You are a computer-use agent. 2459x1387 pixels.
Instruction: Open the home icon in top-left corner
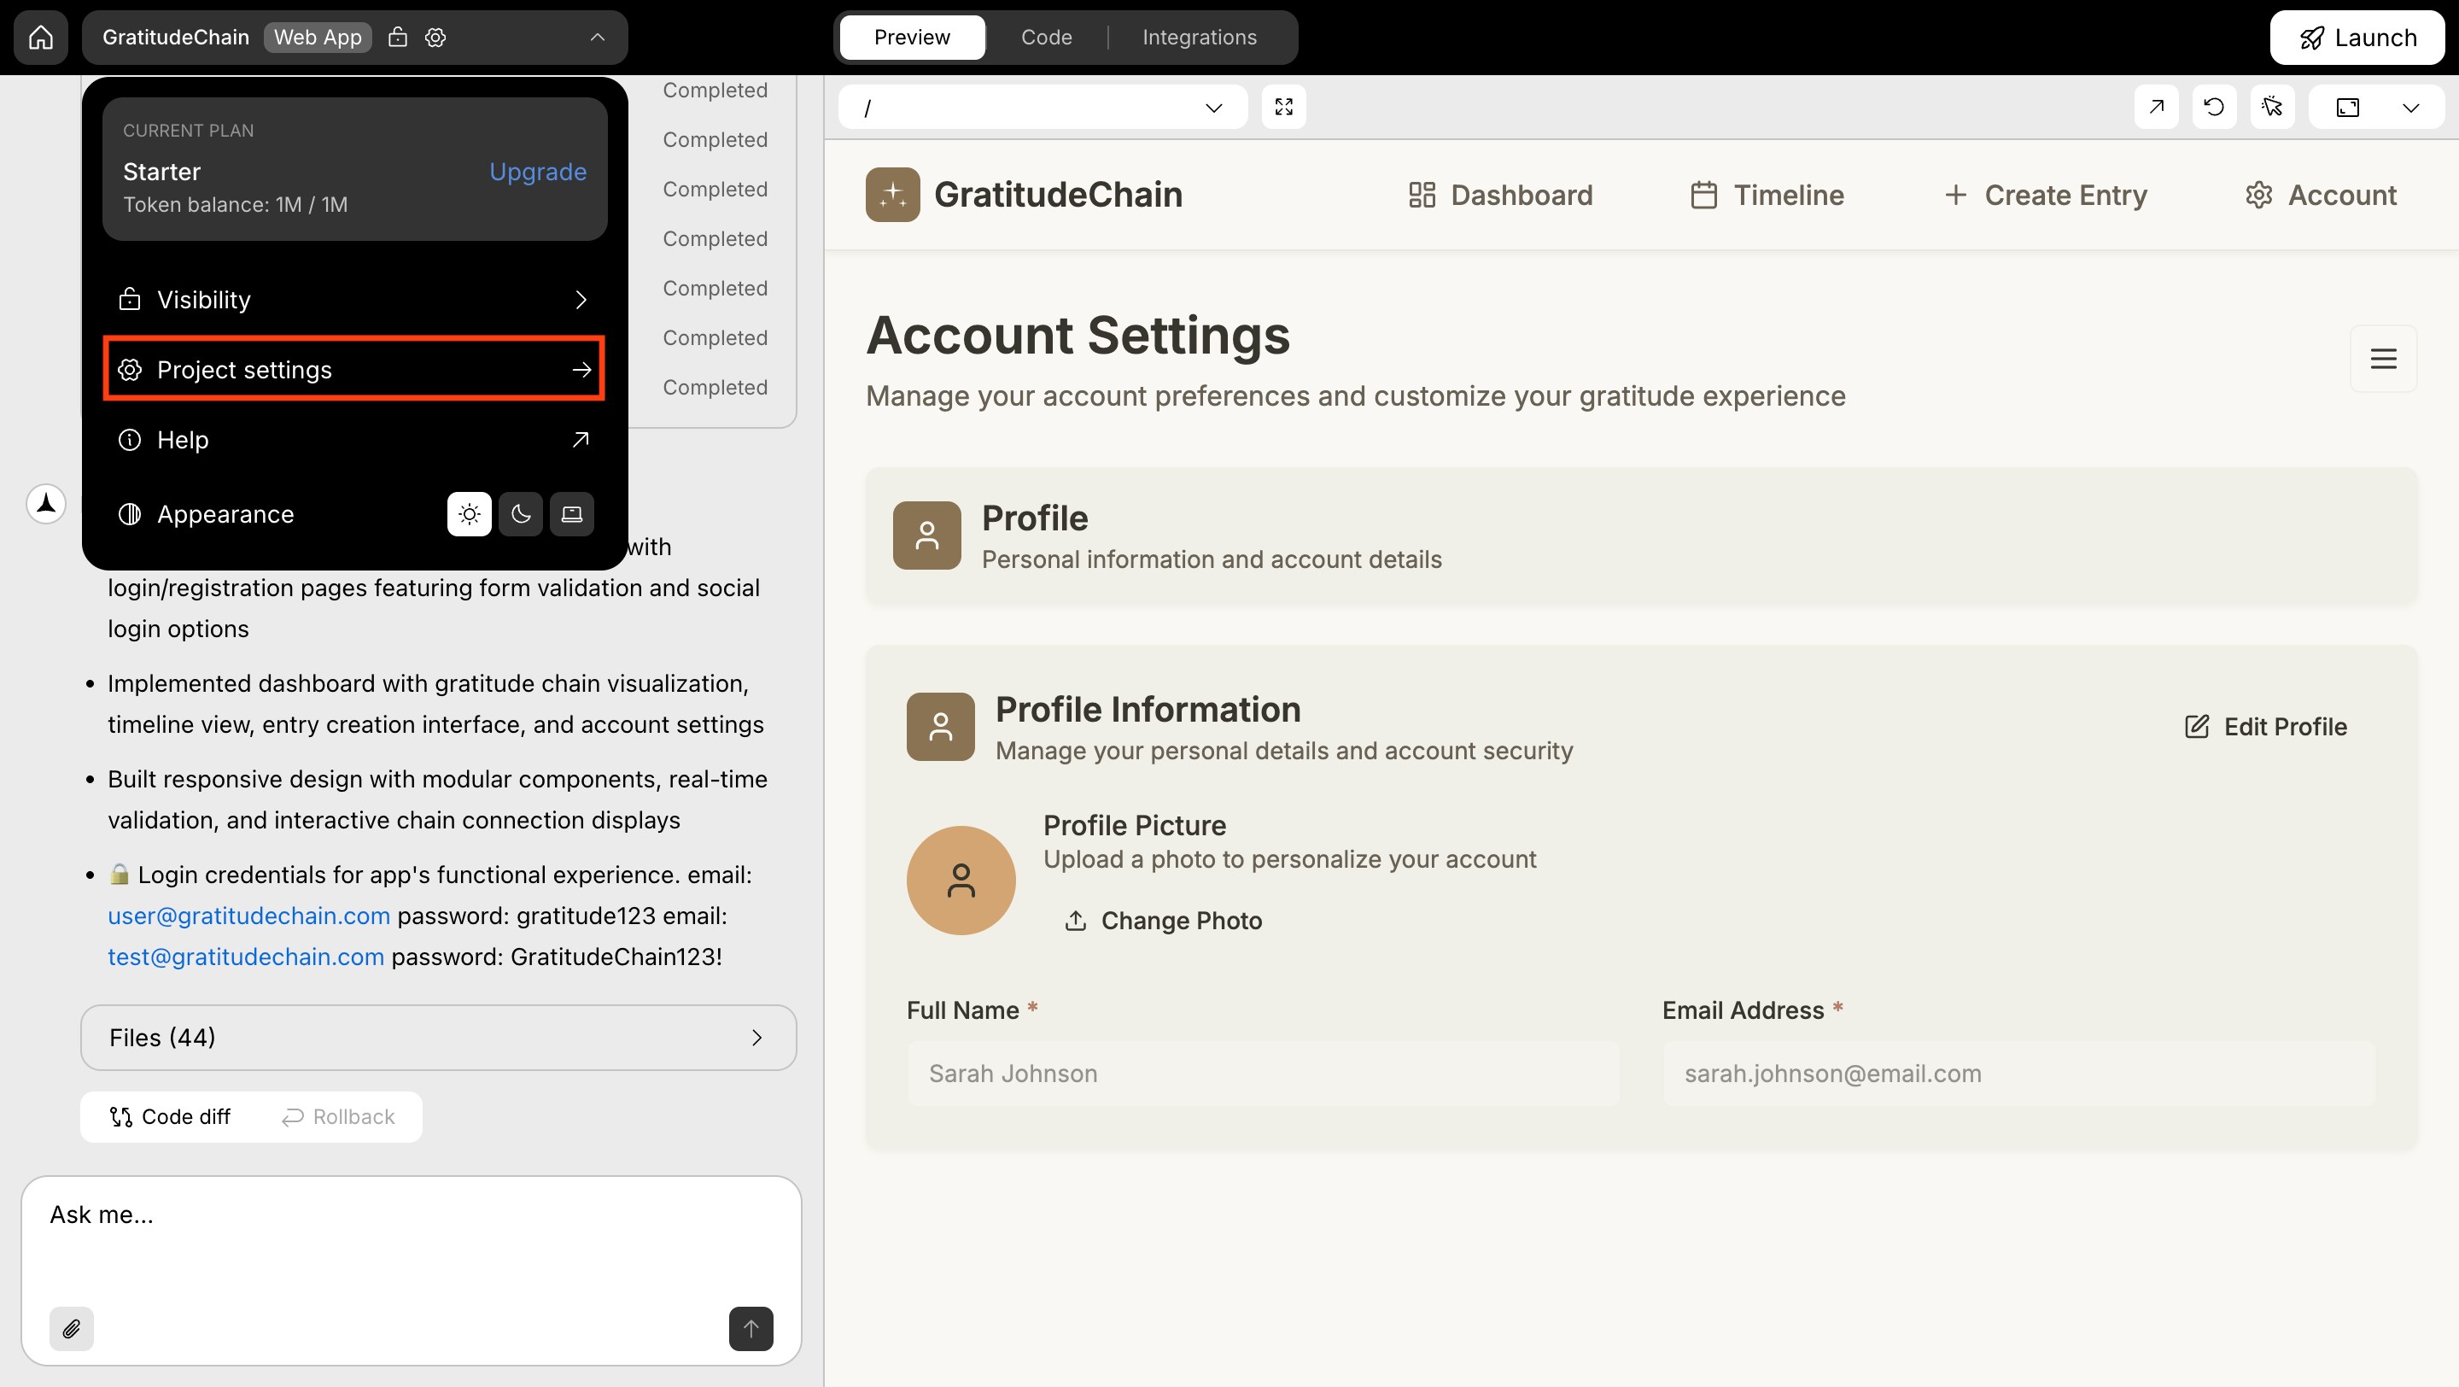(x=39, y=38)
